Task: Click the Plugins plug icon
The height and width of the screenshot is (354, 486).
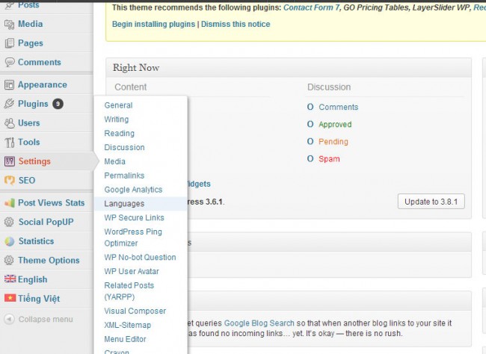Action: click(x=9, y=104)
